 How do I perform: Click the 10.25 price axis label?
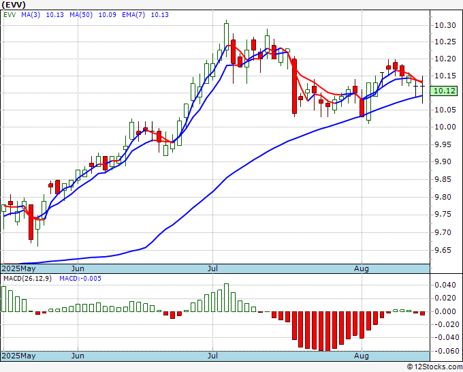(445, 42)
